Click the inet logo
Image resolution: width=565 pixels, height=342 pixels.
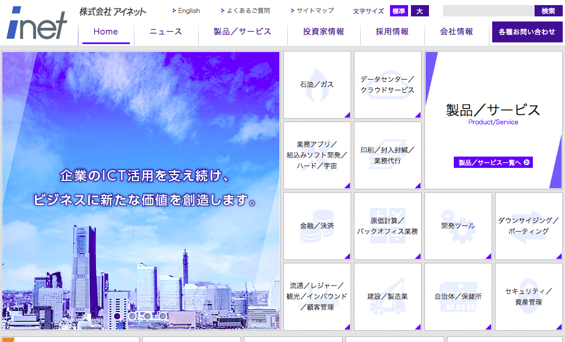point(37,24)
